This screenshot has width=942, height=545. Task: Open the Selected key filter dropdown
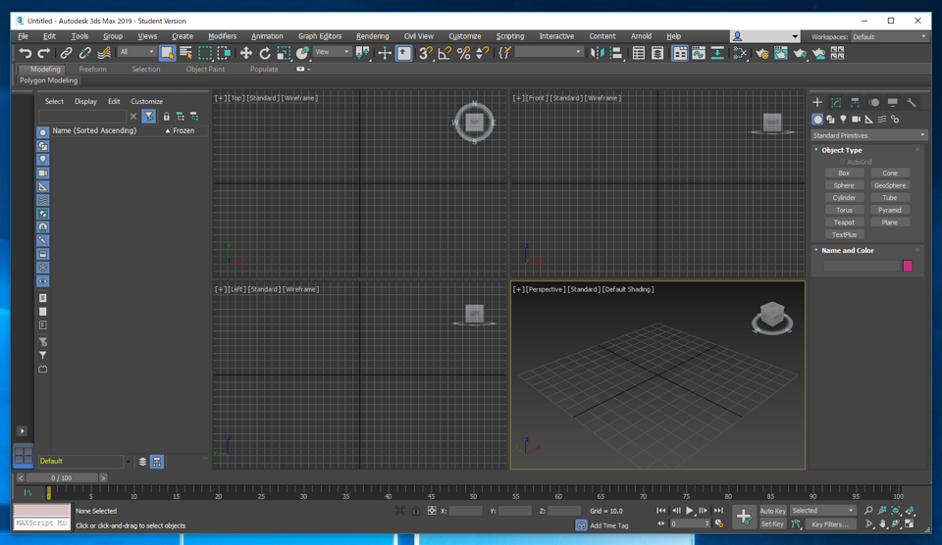click(x=822, y=510)
